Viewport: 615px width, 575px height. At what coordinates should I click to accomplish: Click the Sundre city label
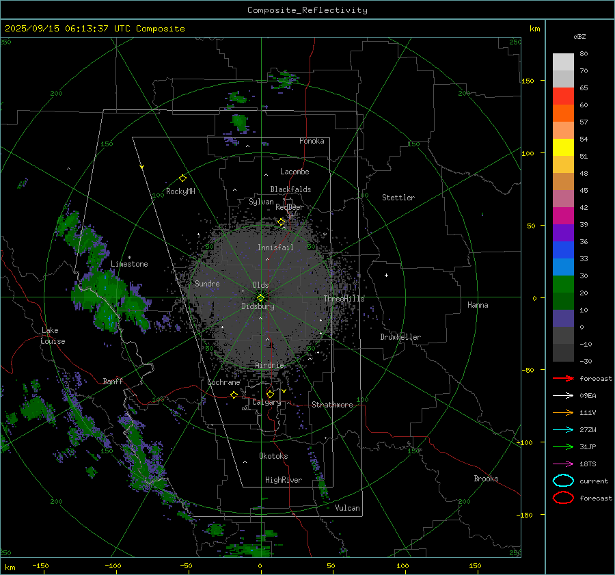coord(207,284)
